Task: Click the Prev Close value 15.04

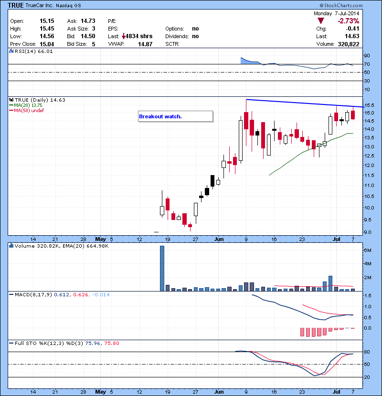Action: [47, 44]
